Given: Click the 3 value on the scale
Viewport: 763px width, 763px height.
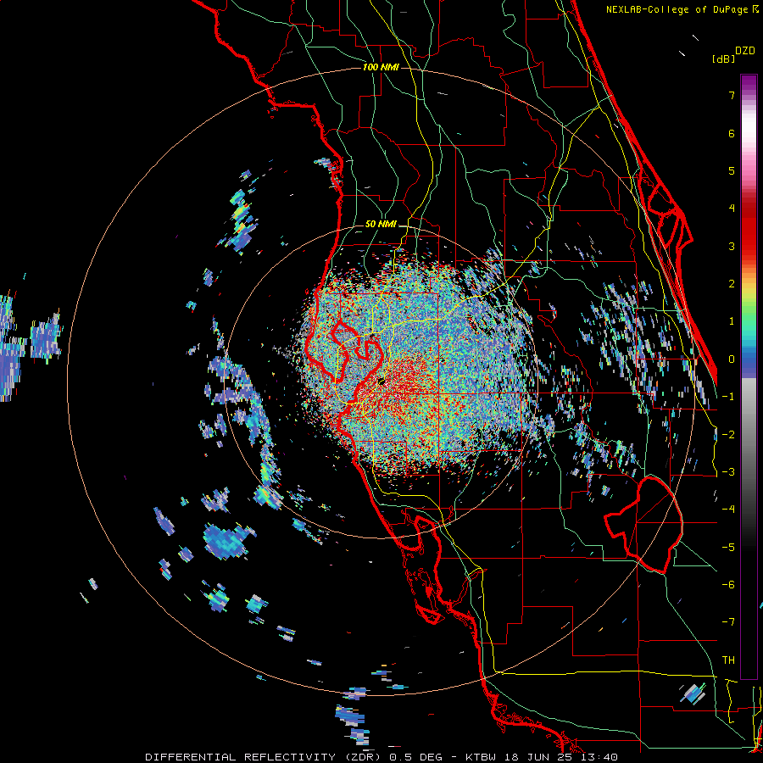Looking at the screenshot, I should [x=732, y=246].
